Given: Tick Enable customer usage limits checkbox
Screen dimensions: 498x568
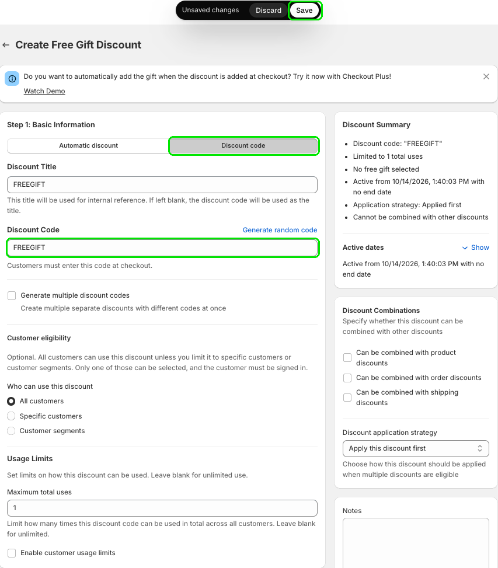Looking at the screenshot, I should pyautogui.click(x=12, y=553).
